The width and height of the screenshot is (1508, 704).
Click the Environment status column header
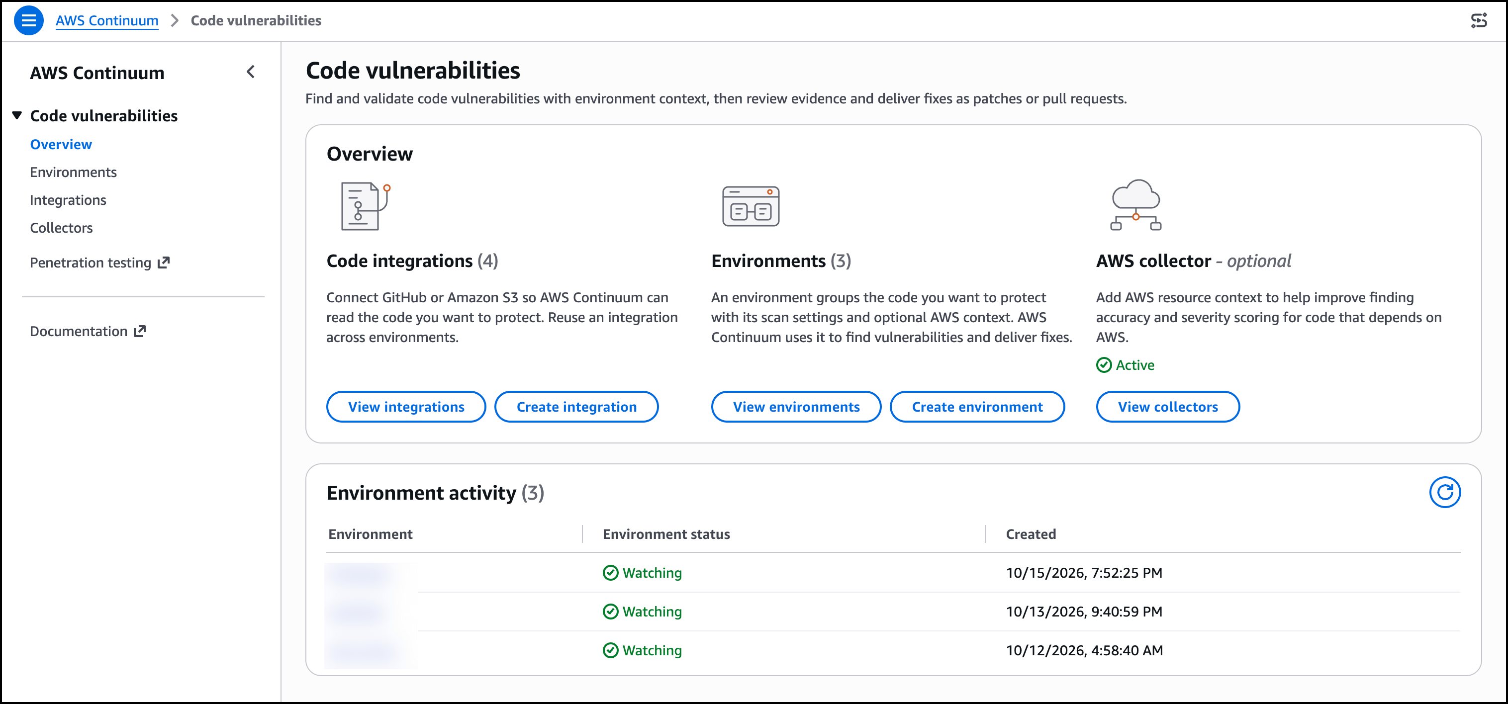coord(666,533)
